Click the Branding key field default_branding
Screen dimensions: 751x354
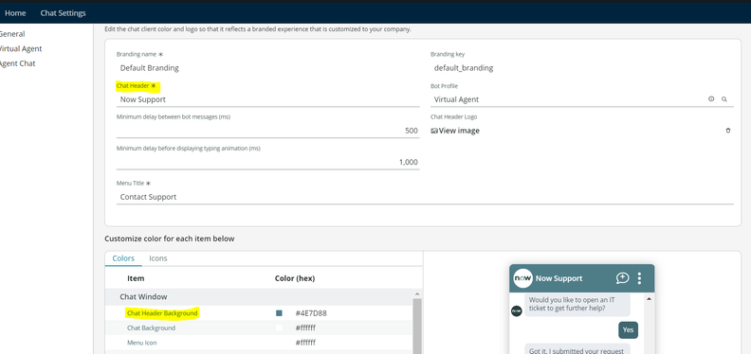(x=582, y=68)
